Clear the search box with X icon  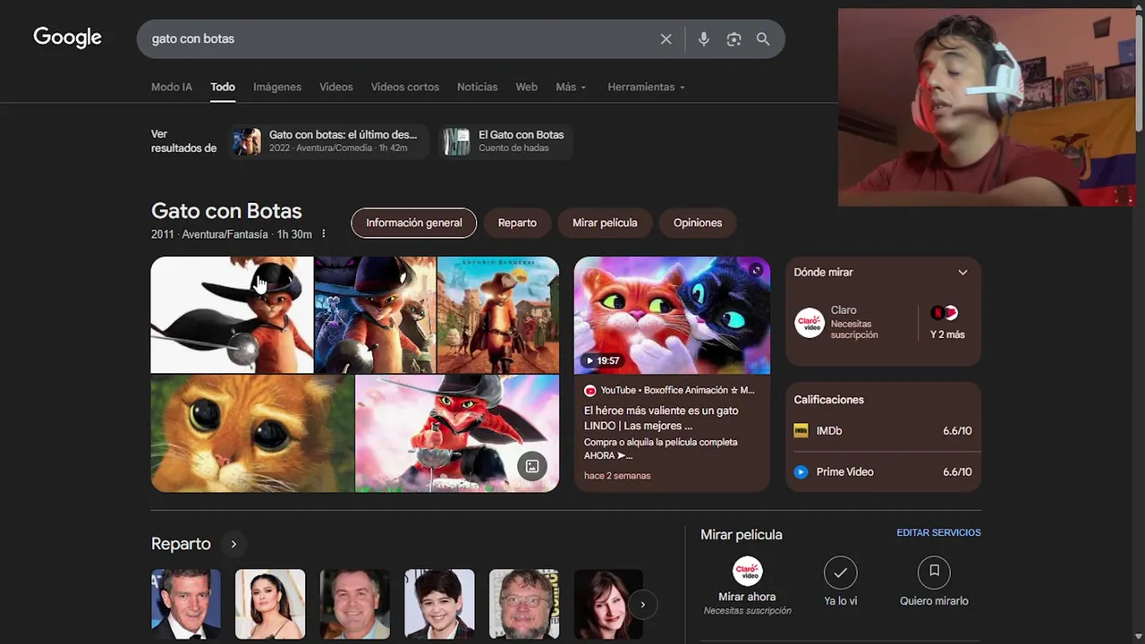click(x=666, y=39)
